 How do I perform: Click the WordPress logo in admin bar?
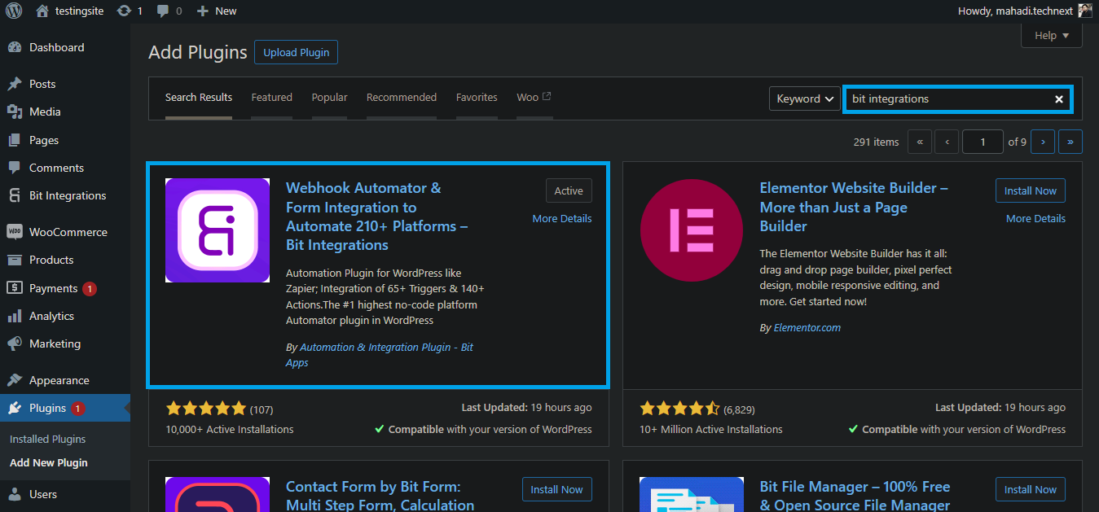(14, 11)
